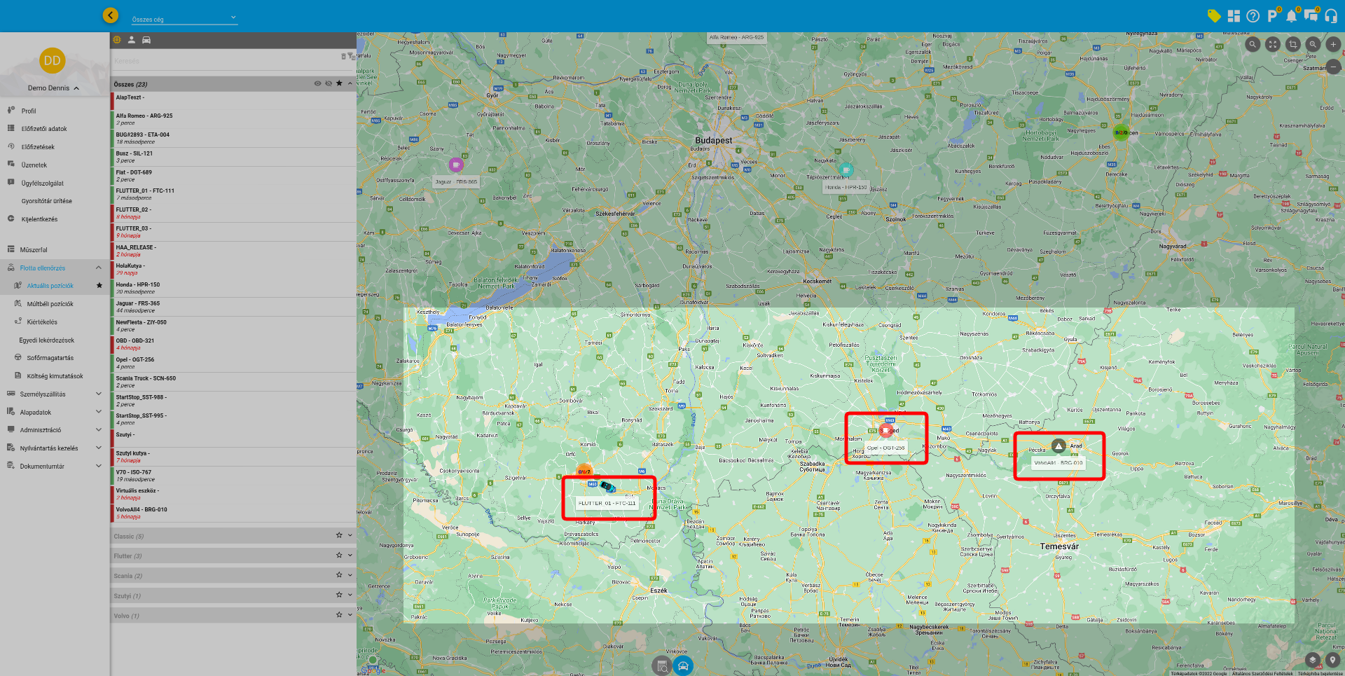This screenshot has height=676, width=1345.
Task: Open the notifications bell
Action: coord(1291,16)
